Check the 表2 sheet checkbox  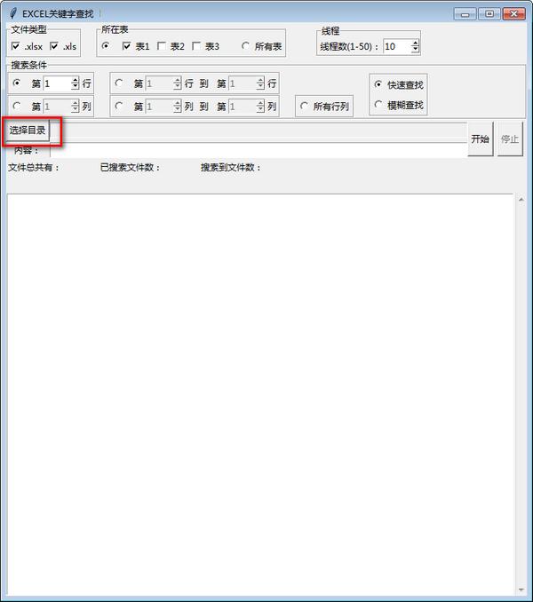[162, 46]
